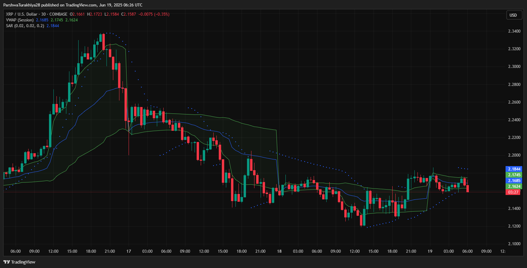Select date 17 on the time axis

(128, 251)
